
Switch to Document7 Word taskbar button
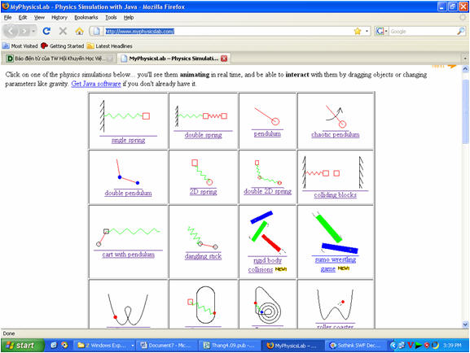click(x=167, y=346)
